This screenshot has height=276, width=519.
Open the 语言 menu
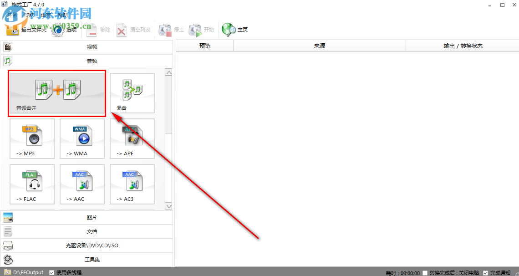point(46,15)
